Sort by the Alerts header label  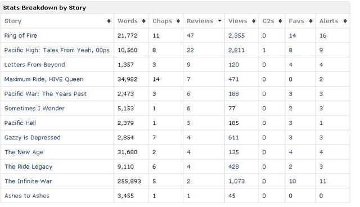tap(328, 21)
